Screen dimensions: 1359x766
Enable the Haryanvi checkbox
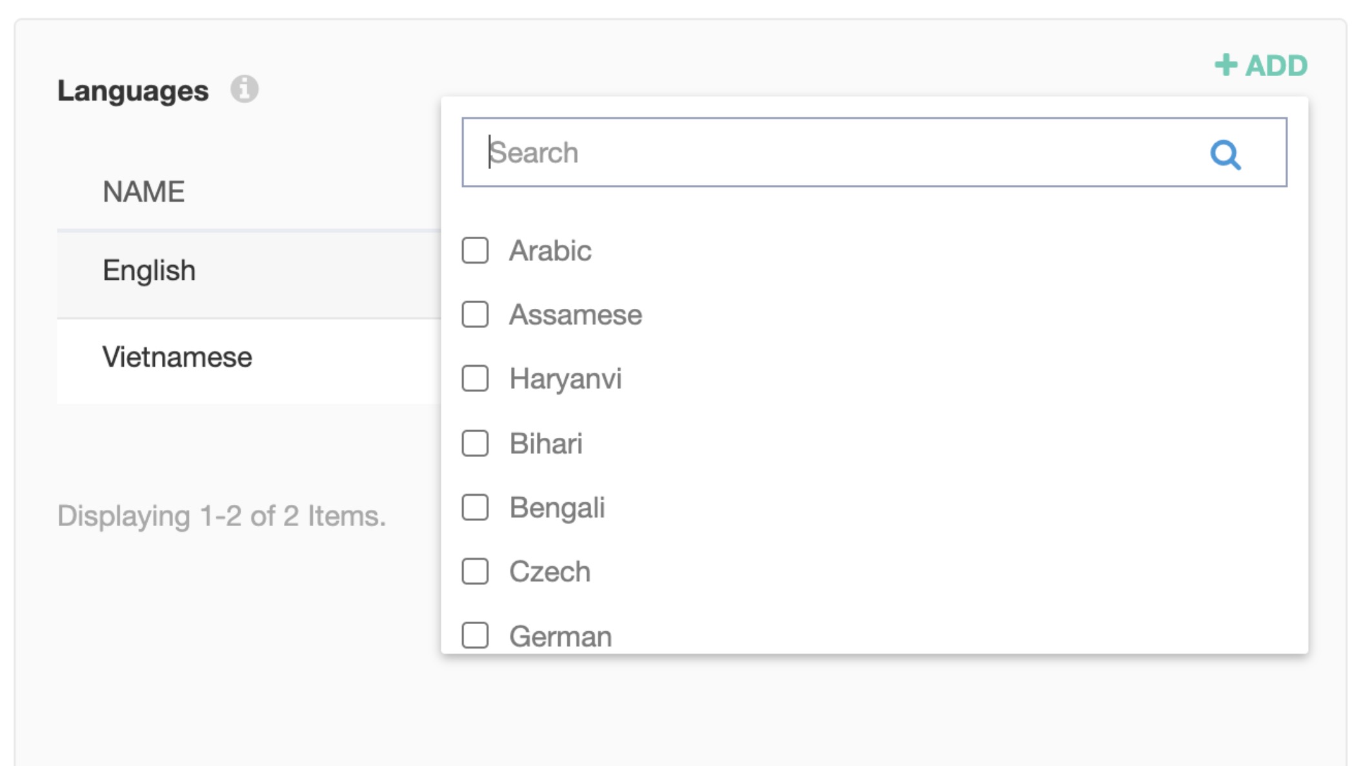click(475, 378)
